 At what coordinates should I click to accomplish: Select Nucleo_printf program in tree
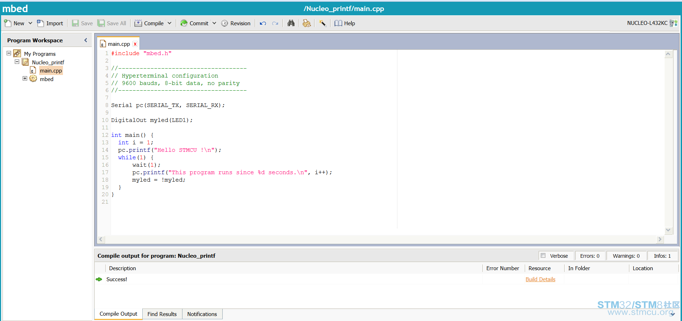point(48,62)
